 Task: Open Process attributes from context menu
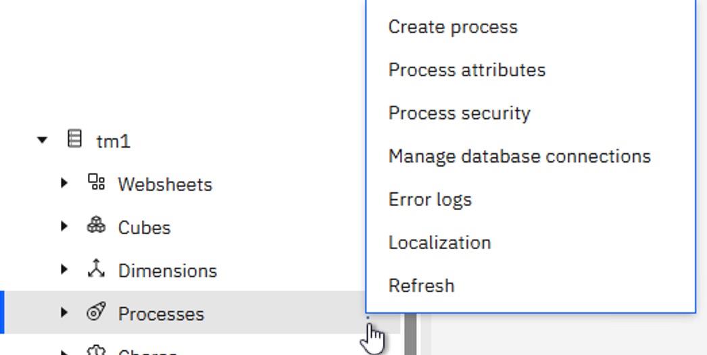pos(466,70)
